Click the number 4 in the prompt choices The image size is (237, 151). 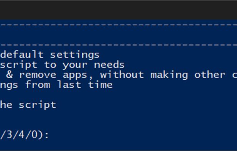tap(22, 135)
